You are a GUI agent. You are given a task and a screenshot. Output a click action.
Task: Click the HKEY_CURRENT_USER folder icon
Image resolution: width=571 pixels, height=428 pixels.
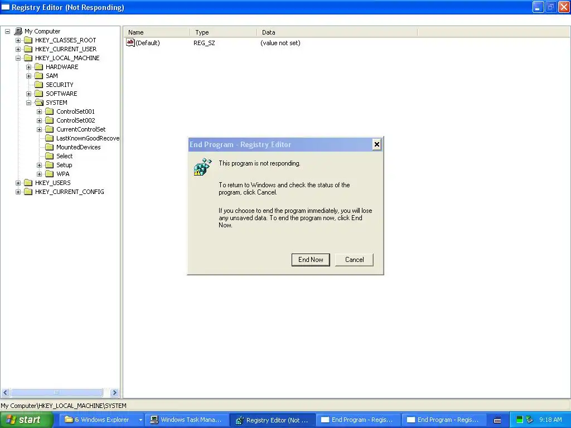28,49
